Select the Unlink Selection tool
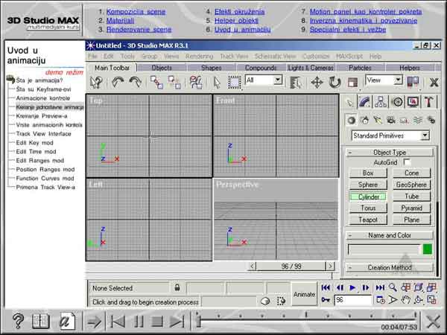Image resolution: width=447 pixels, height=335 pixels. click(x=174, y=82)
